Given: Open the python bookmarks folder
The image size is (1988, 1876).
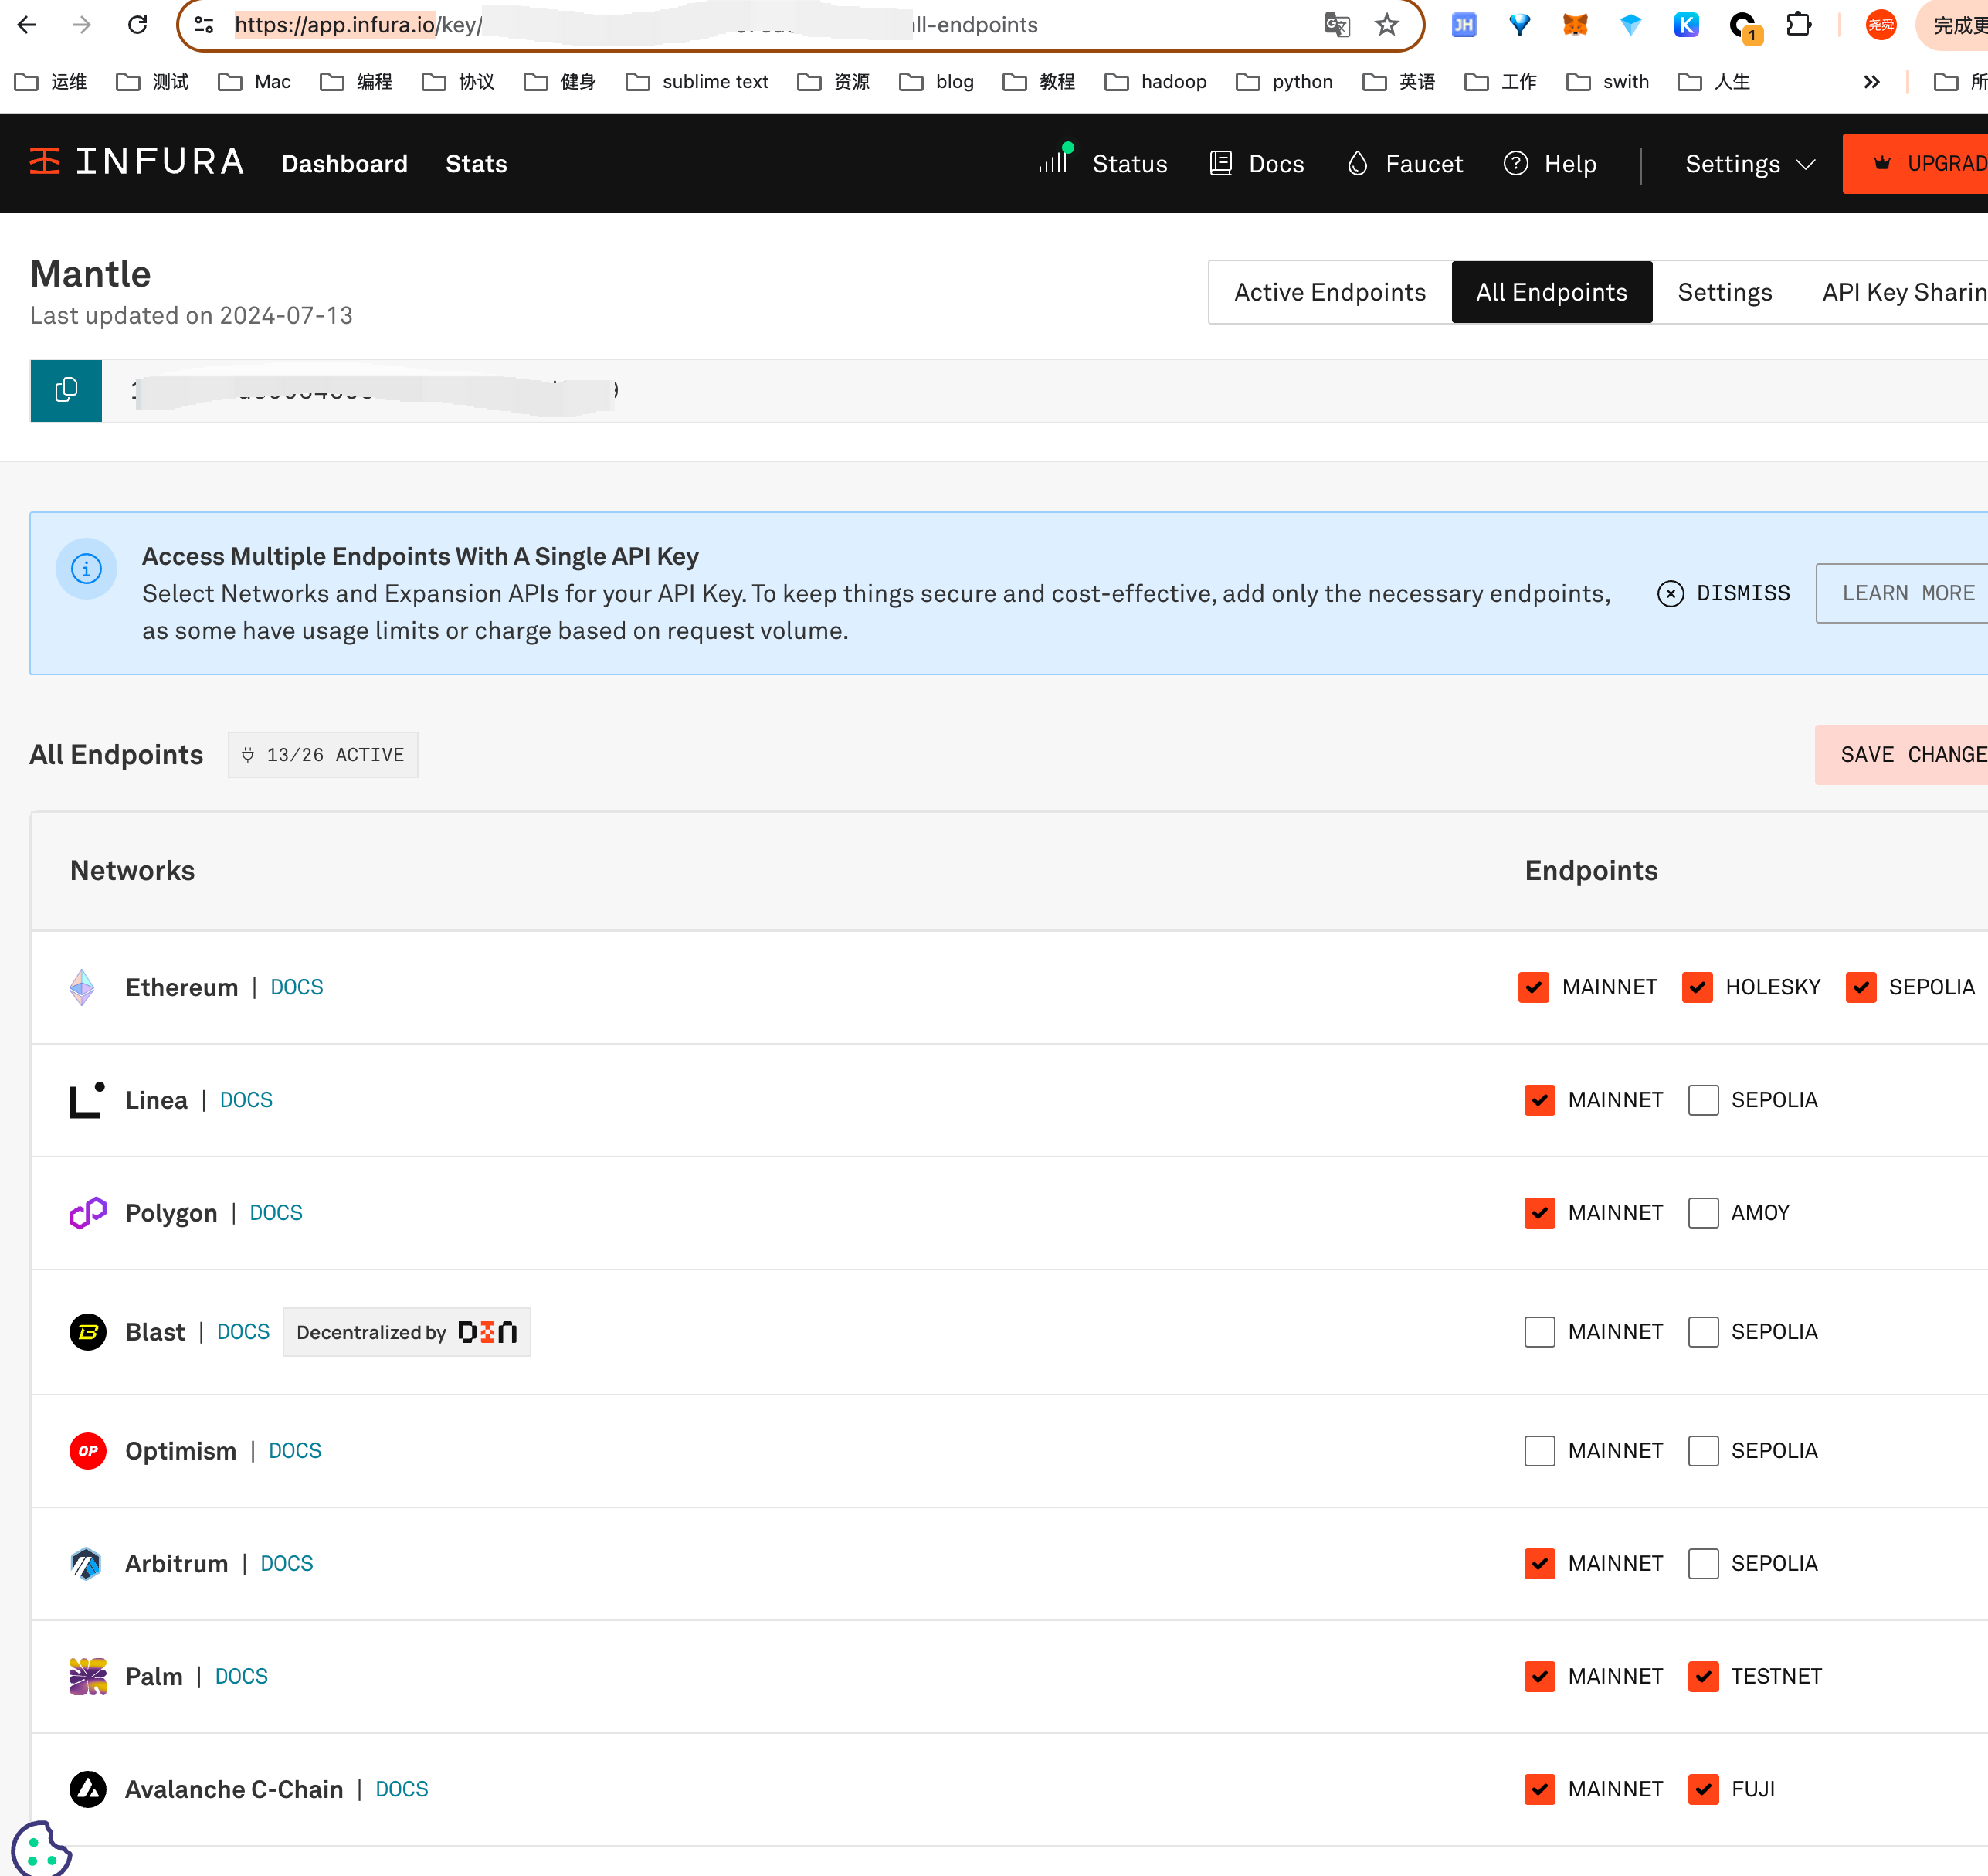Looking at the screenshot, I should tap(1285, 82).
